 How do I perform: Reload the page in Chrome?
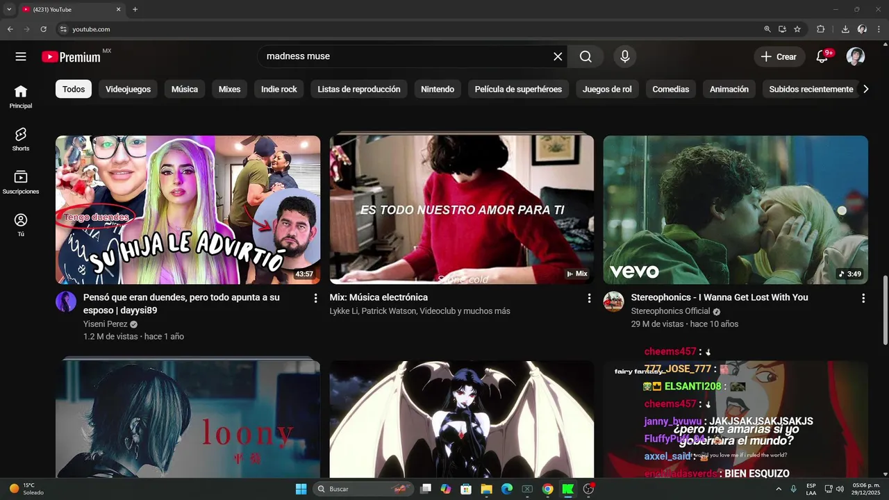[x=43, y=29]
